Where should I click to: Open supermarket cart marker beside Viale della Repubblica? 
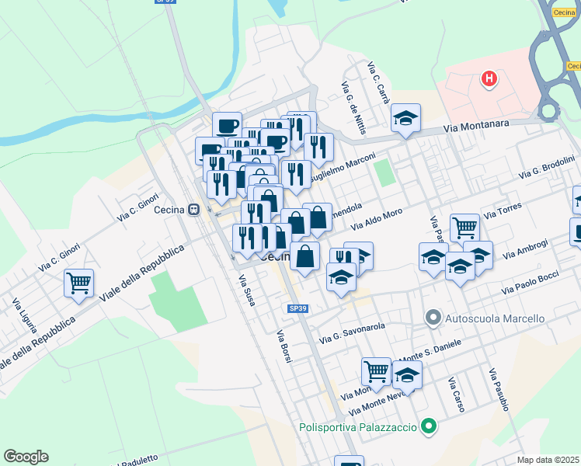click(x=78, y=283)
